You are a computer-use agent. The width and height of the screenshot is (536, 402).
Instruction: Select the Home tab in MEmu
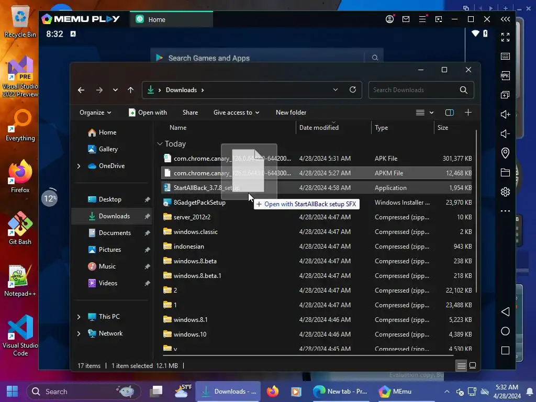171,19
